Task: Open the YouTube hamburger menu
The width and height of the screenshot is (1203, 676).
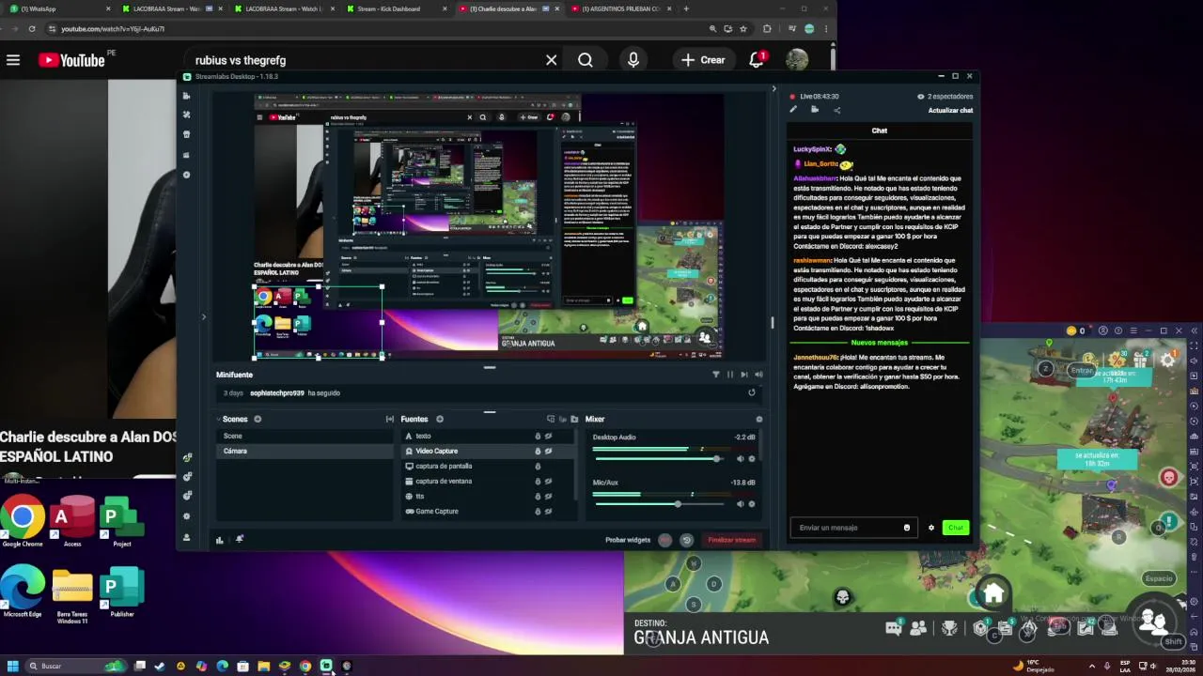Action: pyautogui.click(x=13, y=60)
